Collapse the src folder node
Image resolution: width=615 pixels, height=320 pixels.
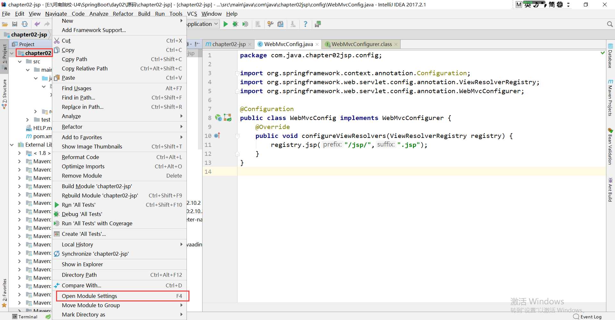tap(20, 61)
